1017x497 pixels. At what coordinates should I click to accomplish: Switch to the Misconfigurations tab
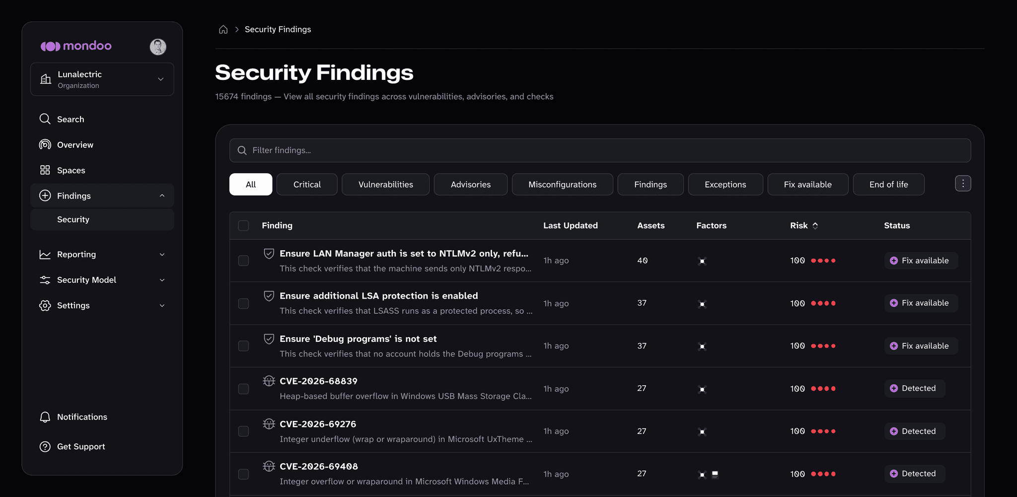[x=563, y=185]
